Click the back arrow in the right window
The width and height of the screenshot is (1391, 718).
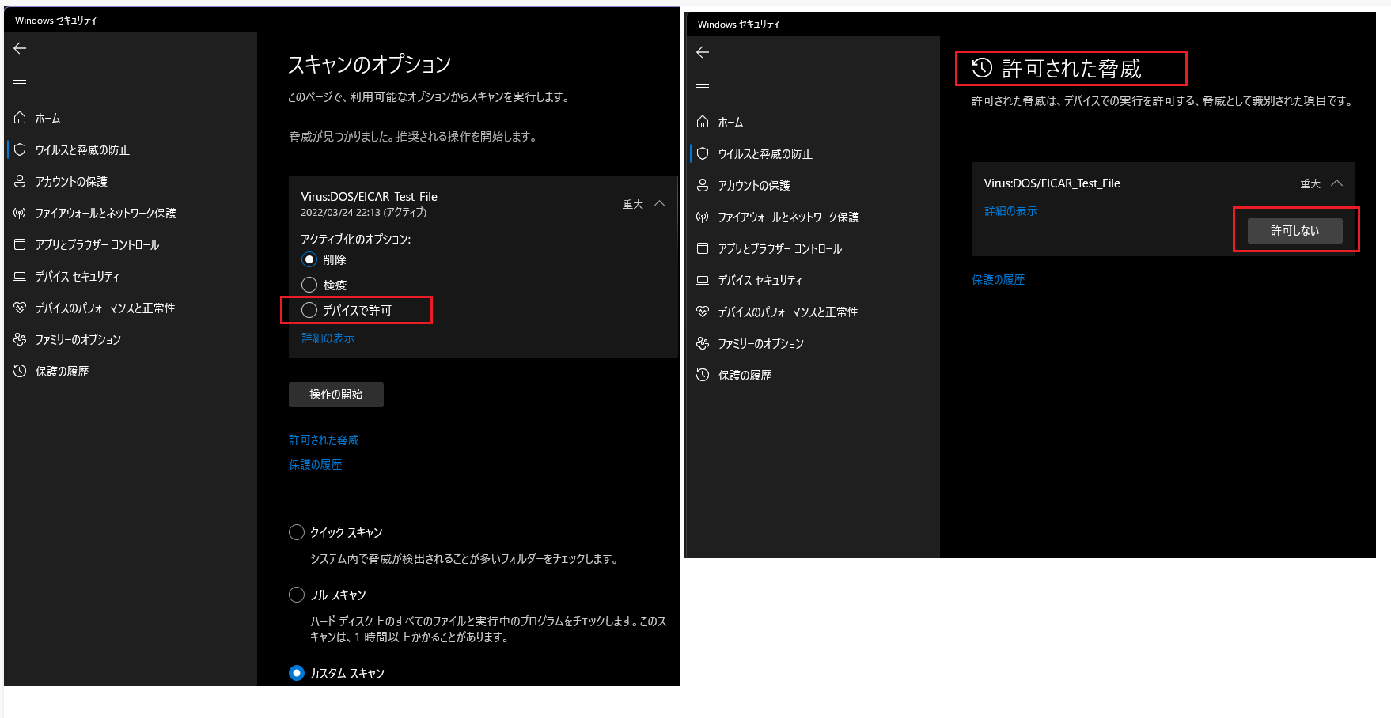(x=703, y=52)
